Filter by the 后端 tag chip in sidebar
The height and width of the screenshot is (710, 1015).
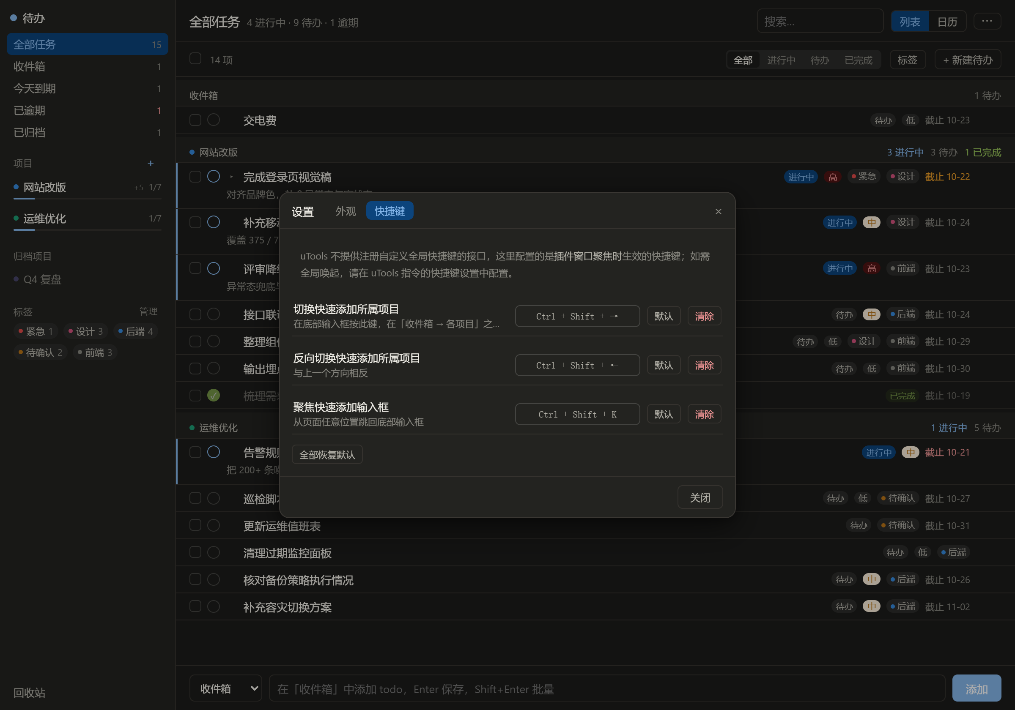135,331
